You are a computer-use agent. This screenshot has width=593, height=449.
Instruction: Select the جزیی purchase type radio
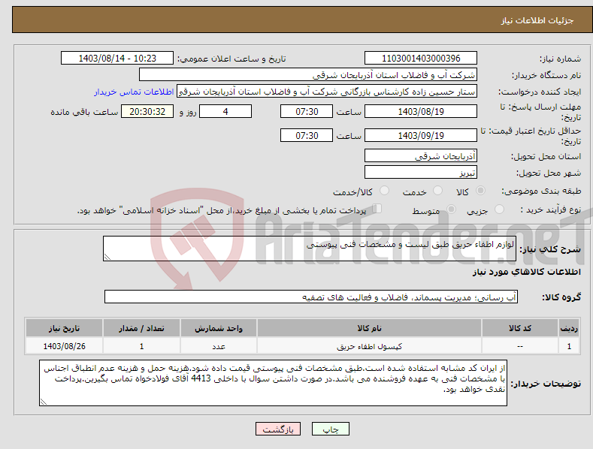pos(499,209)
